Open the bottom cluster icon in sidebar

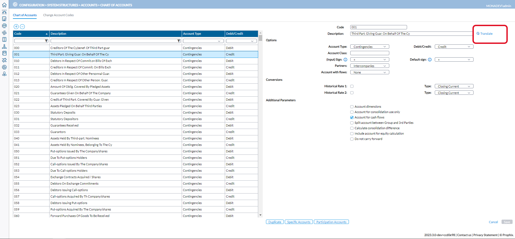(4, 74)
